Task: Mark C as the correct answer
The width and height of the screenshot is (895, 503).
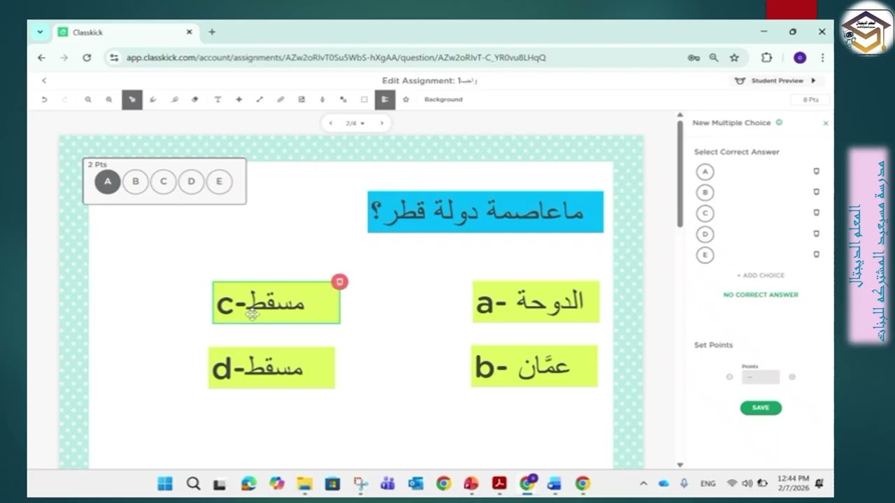Action: (705, 213)
